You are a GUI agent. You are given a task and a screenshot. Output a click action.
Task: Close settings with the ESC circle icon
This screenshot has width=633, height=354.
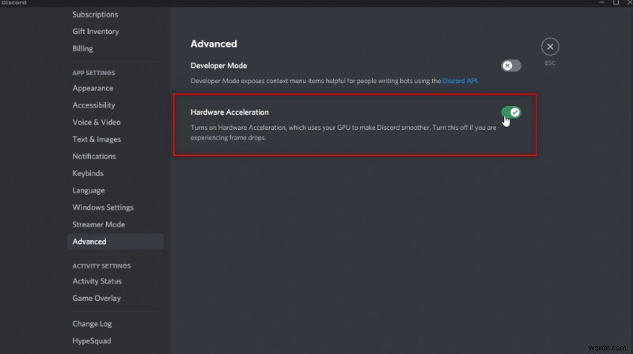click(x=550, y=47)
